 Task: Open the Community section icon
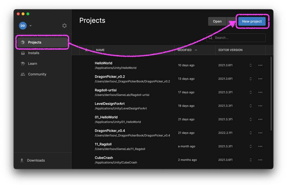[23, 74]
